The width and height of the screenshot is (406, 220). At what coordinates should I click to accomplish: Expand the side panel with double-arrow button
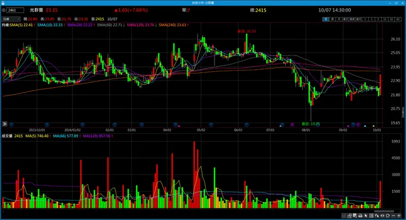tap(4, 124)
